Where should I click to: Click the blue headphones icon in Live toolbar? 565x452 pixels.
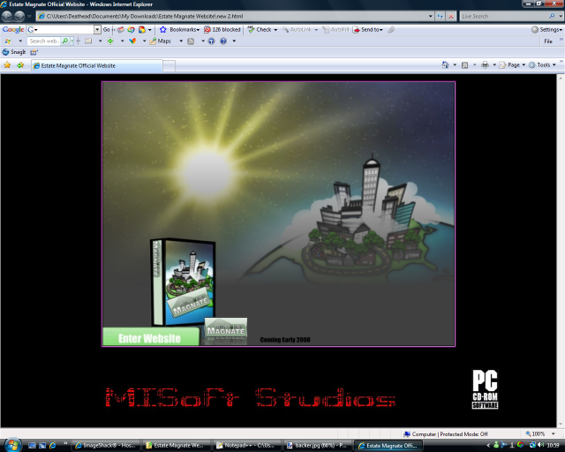[212, 41]
